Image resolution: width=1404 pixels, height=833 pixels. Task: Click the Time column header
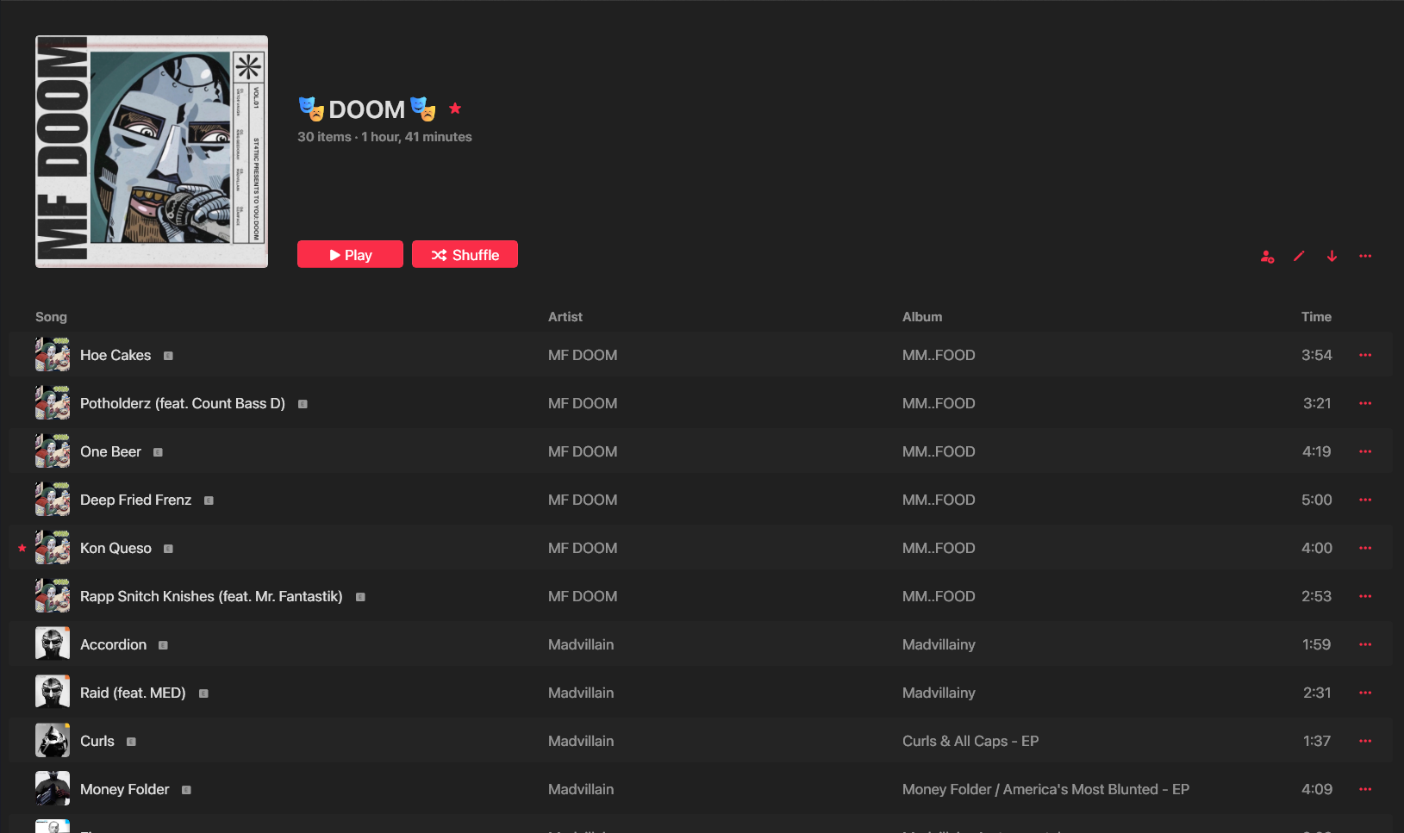pyautogui.click(x=1316, y=317)
